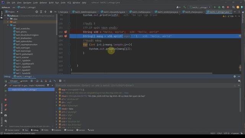Click Show Execution Point icon in debugger

(32, 81)
